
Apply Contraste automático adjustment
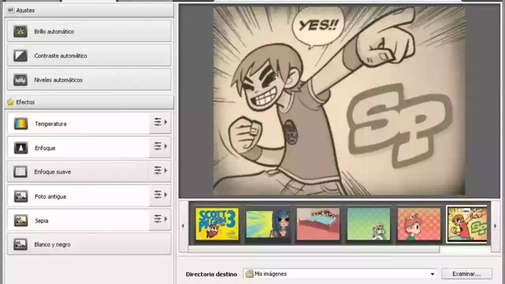pyautogui.click(x=89, y=56)
